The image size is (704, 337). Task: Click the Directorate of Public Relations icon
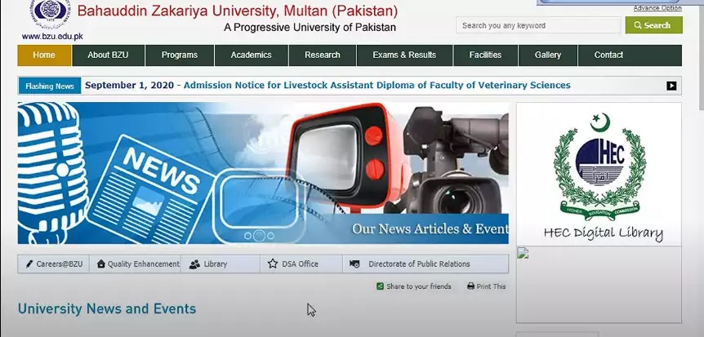tap(354, 264)
